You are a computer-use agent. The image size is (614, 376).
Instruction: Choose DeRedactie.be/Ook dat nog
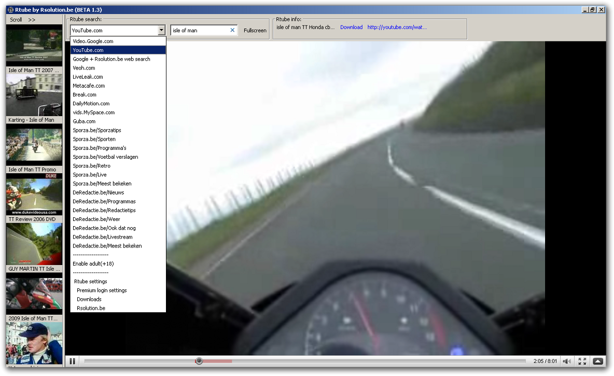pyautogui.click(x=118, y=228)
